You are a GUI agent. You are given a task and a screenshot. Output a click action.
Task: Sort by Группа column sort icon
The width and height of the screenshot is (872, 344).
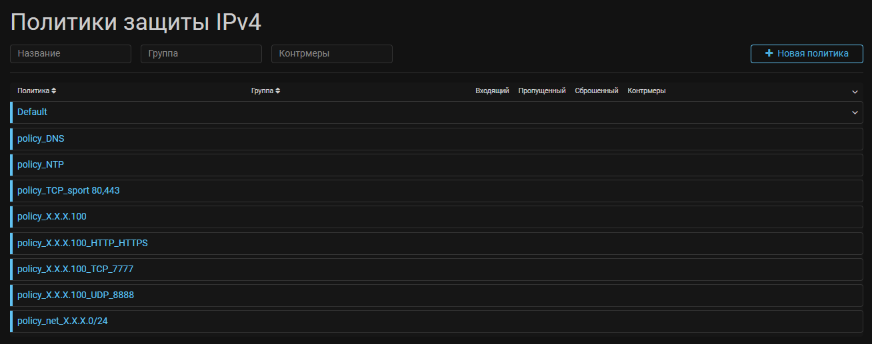tap(277, 90)
